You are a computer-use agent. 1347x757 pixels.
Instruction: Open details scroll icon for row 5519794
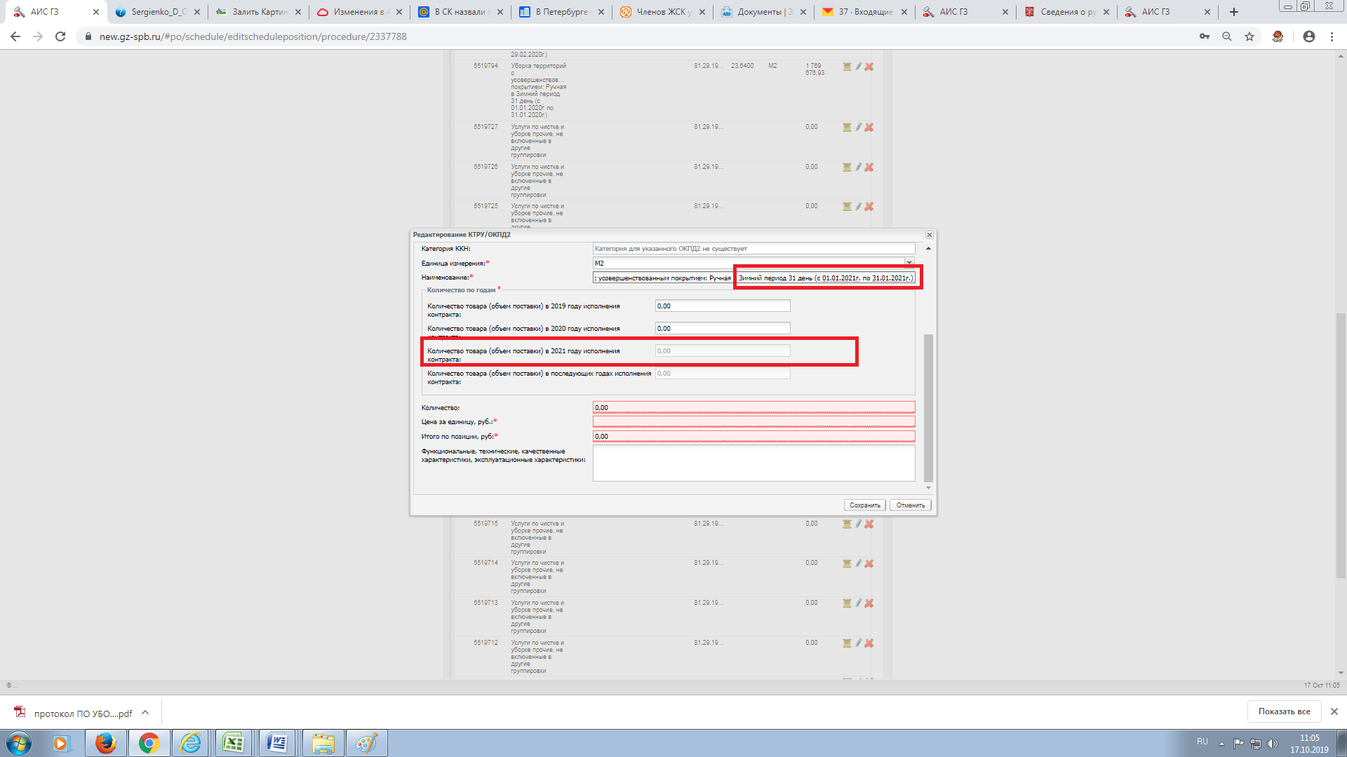[x=847, y=67]
